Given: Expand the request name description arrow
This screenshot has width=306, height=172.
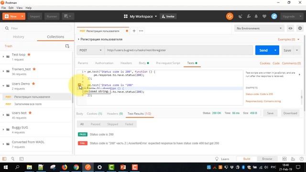Looking at the screenshot, I should click(x=78, y=39).
